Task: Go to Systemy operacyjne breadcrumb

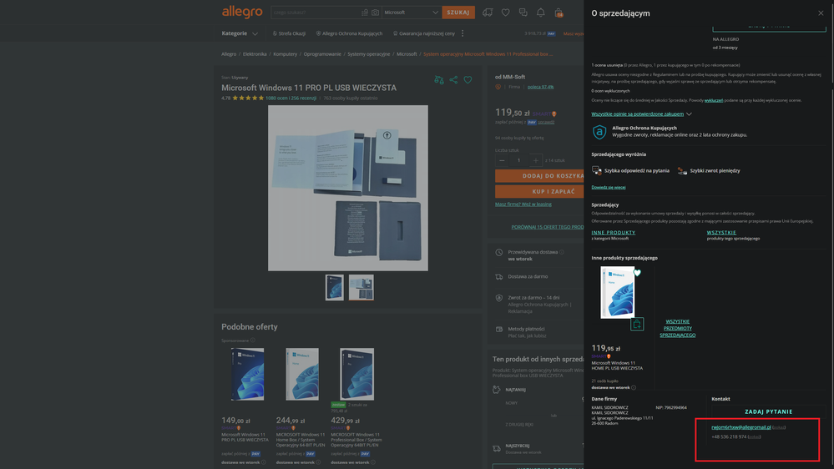Action: [369, 54]
